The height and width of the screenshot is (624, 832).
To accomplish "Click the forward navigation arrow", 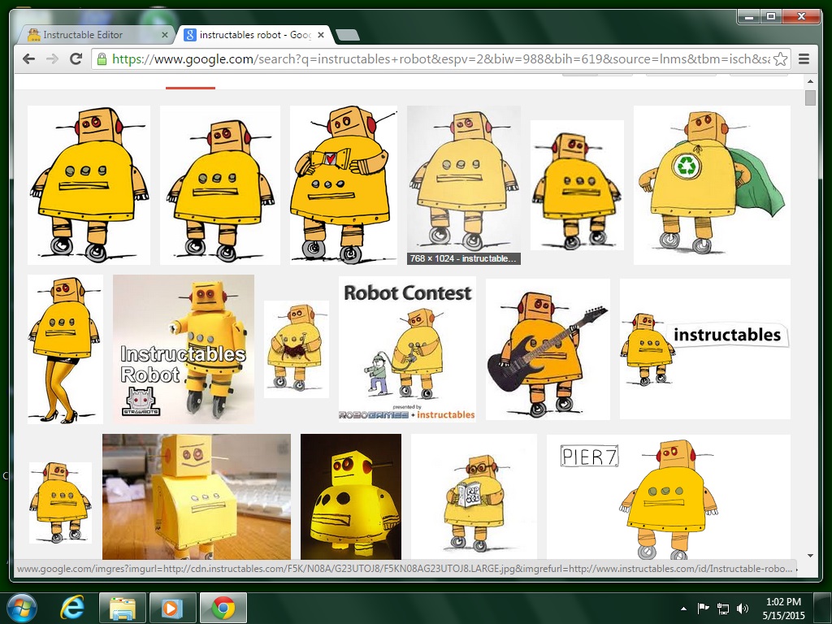I will (x=52, y=58).
